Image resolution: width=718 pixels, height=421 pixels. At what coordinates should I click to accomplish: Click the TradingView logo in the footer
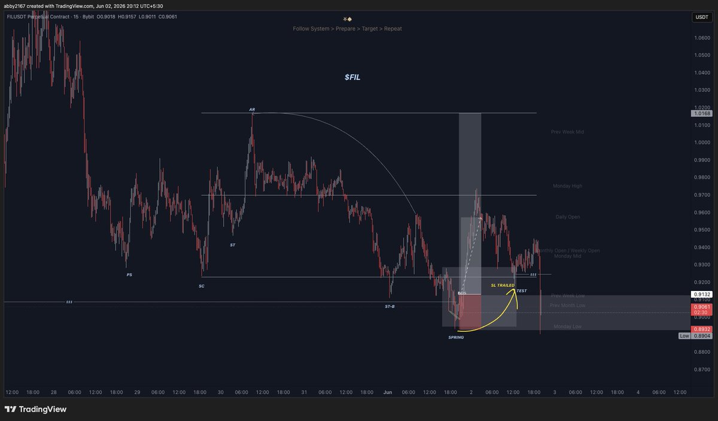35,410
